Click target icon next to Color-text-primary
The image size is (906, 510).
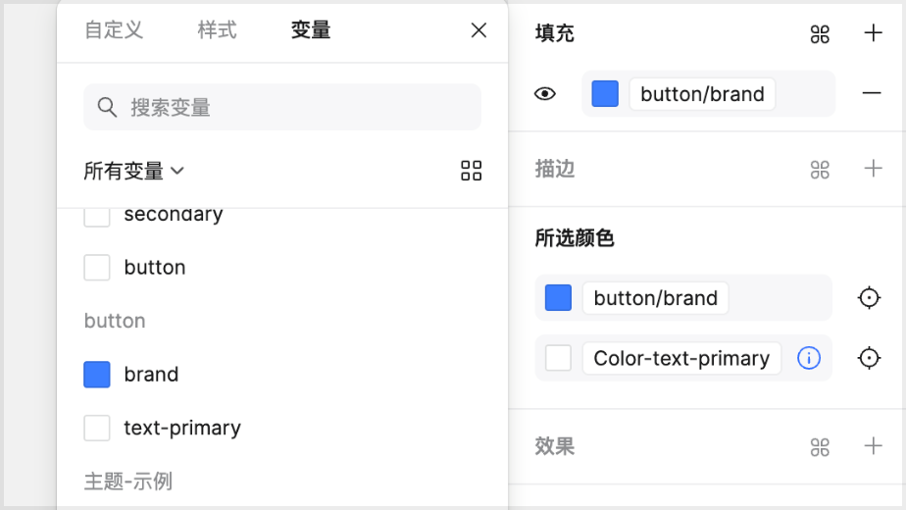[x=869, y=358]
